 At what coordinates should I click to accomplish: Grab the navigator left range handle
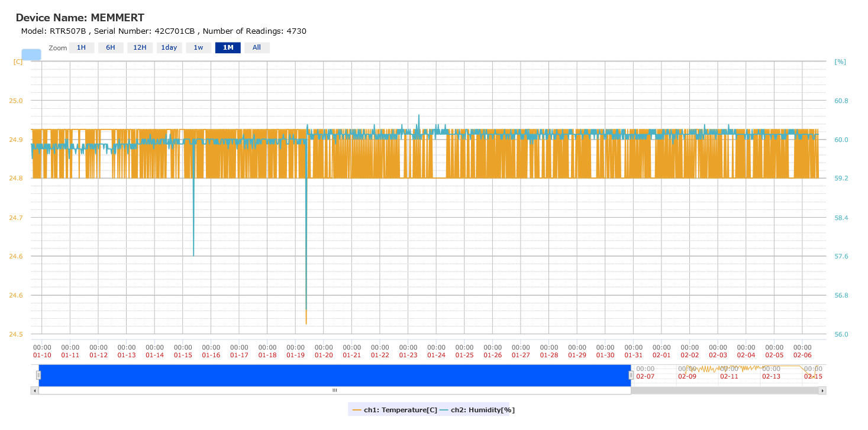click(x=38, y=375)
